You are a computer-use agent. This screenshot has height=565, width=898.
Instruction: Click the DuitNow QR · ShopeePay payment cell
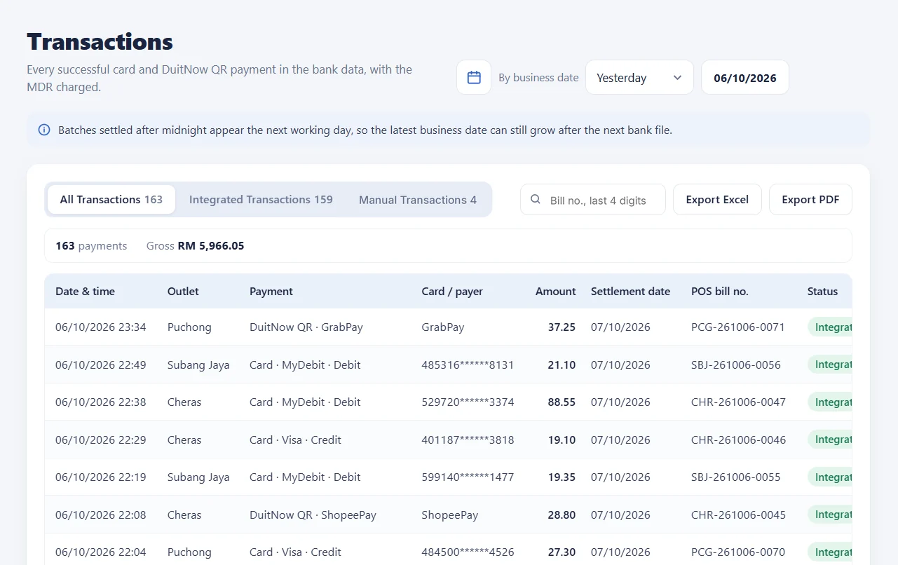(313, 515)
